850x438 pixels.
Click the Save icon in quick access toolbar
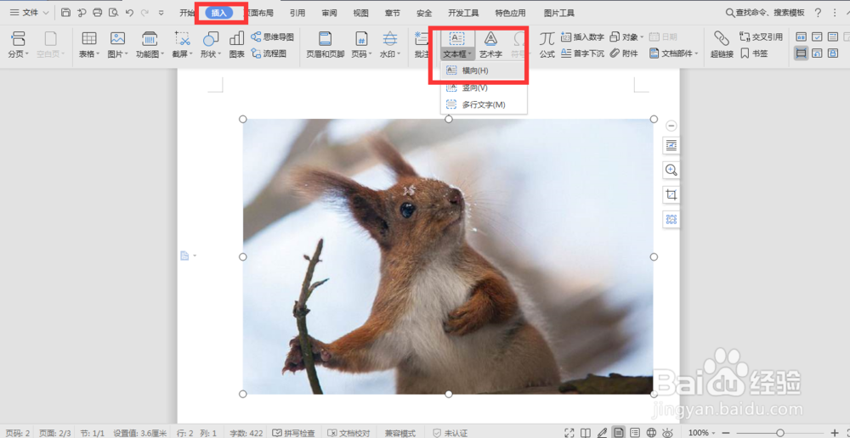coord(65,13)
